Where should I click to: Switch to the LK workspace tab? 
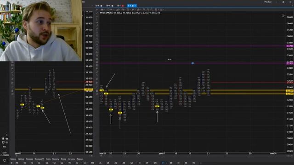pyautogui.click(x=85, y=163)
